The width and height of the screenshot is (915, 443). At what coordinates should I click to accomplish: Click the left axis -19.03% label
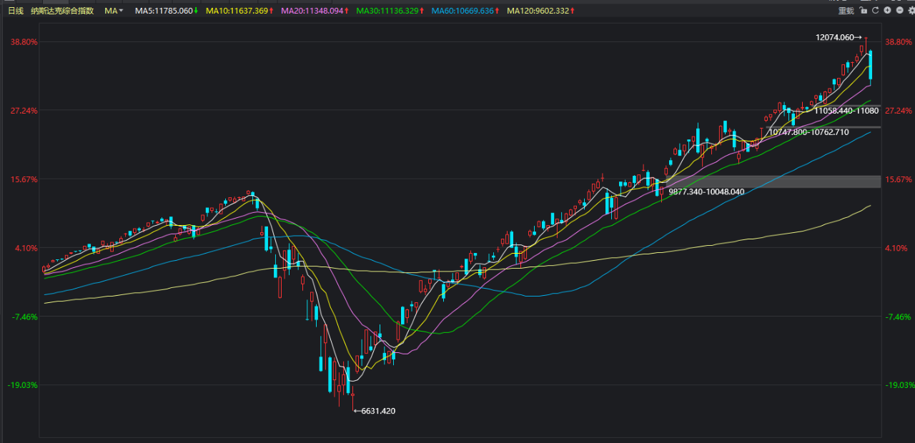(22, 385)
